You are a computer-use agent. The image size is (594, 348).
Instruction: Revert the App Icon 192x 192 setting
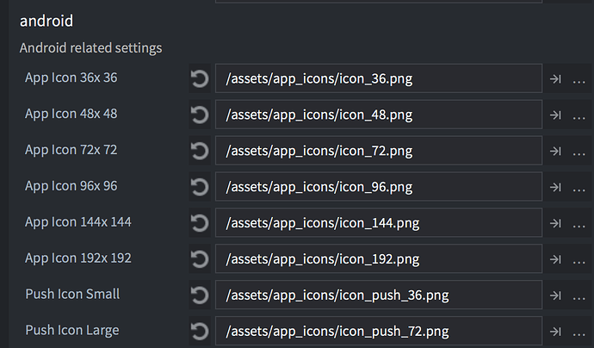click(x=200, y=258)
